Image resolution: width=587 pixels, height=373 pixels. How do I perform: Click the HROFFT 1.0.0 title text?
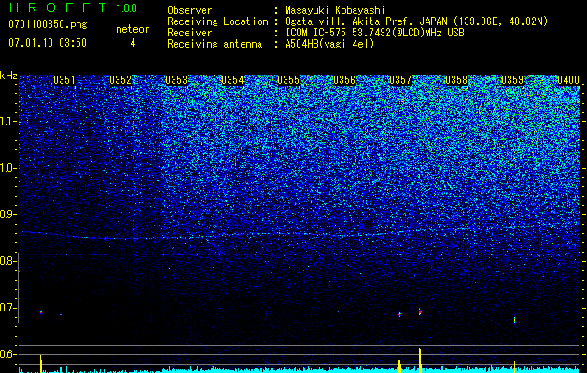point(73,7)
